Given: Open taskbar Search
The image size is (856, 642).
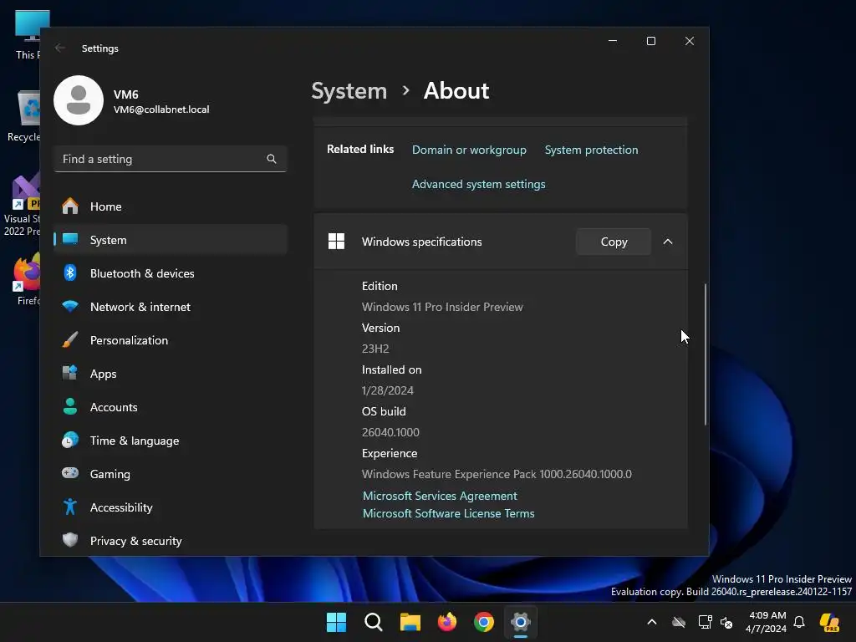Looking at the screenshot, I should 374,622.
